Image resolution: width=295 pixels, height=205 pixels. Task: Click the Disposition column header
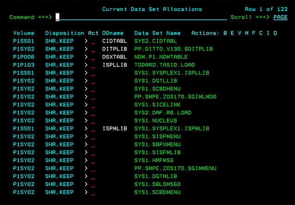pos(65,33)
